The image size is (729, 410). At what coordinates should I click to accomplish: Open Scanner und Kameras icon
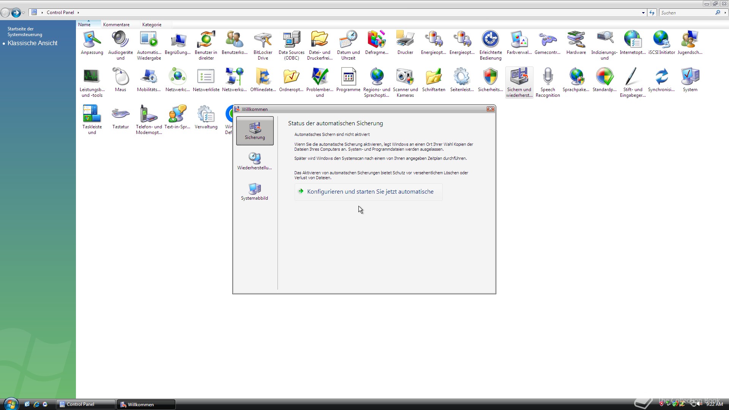[405, 83]
